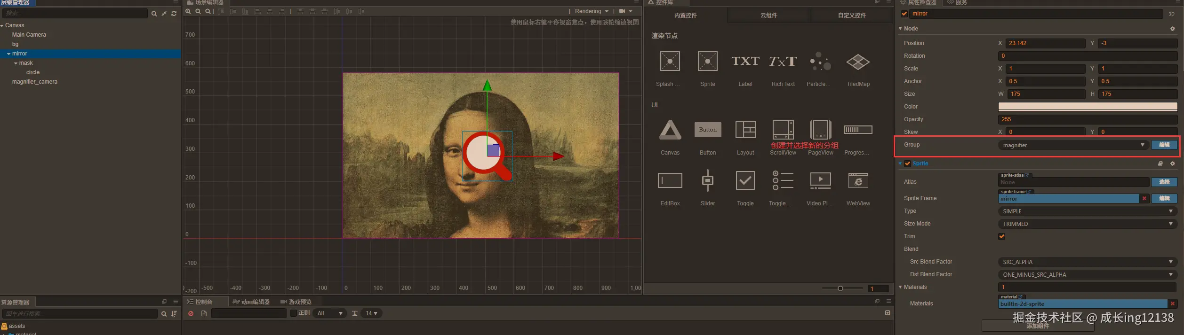Click the Atlas 选择 button
1184x335 pixels.
point(1164,182)
